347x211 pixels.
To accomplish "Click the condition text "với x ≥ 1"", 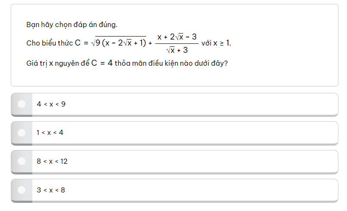I will click(216, 43).
